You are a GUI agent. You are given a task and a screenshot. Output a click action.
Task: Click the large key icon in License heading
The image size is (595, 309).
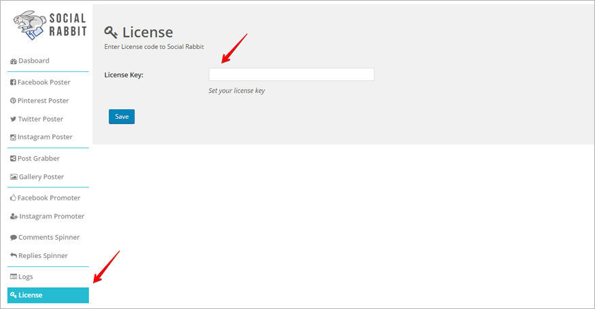(111, 33)
